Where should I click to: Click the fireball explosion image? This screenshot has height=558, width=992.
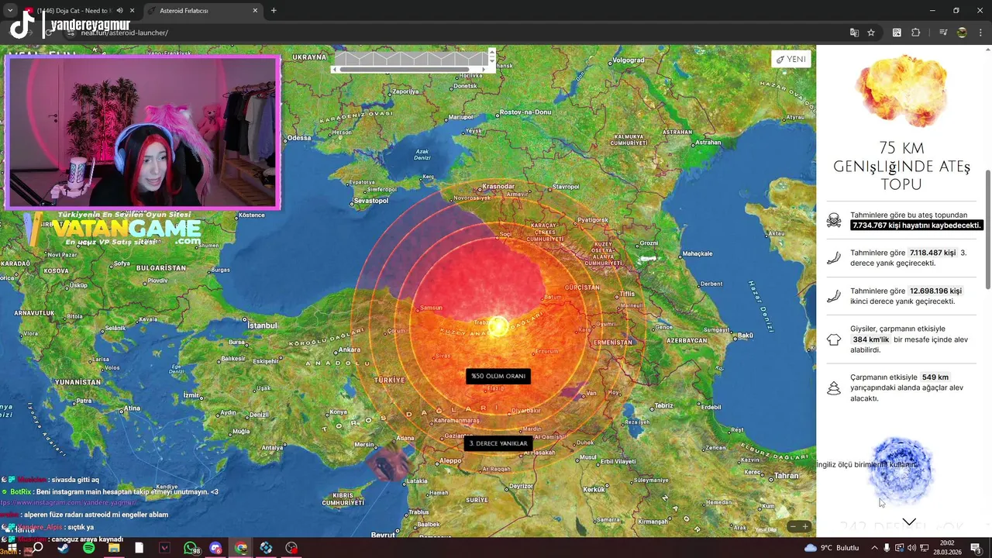click(x=901, y=91)
